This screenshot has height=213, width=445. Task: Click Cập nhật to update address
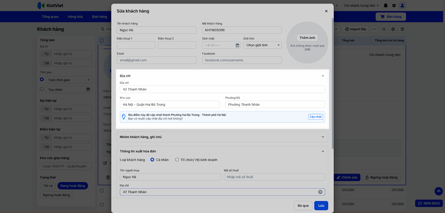coord(315,117)
